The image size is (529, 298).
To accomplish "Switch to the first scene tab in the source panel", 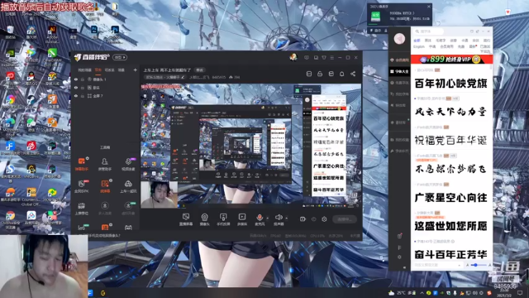I will click(x=84, y=70).
